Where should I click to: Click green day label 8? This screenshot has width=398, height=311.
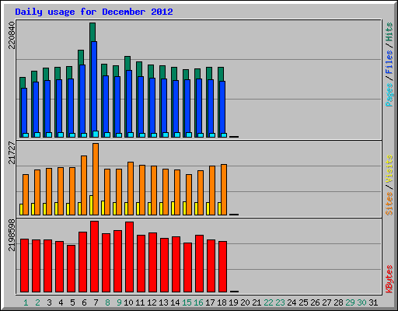(107, 302)
